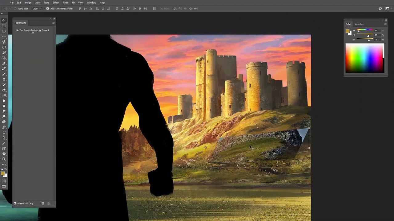Select the Clone Stamp tool
The height and width of the screenshot is (221, 394).
4,79
